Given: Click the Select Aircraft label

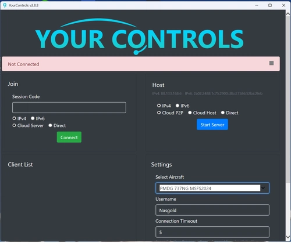Looking at the screenshot, I should [x=169, y=177].
